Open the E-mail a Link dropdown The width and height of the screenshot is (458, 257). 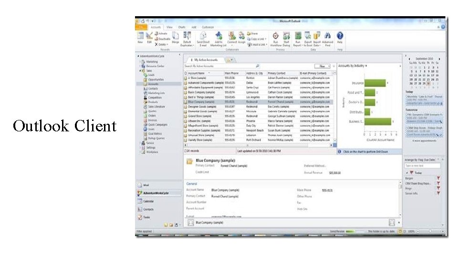click(x=257, y=44)
